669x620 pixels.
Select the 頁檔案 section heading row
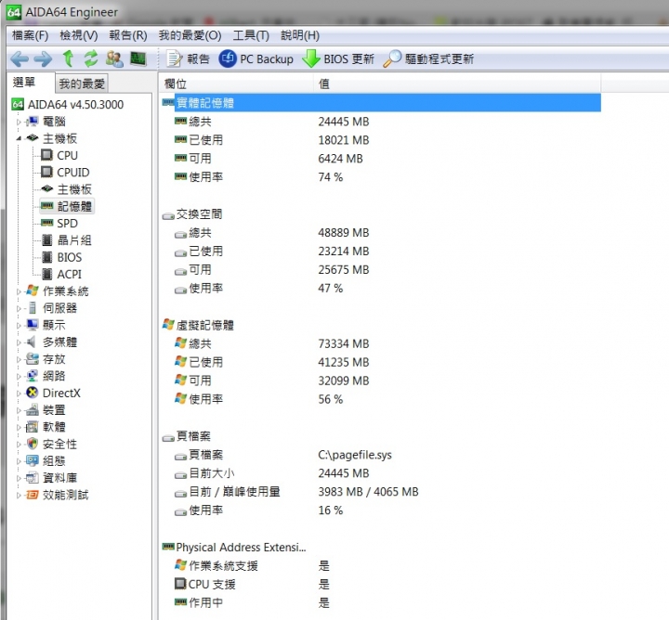pos(381,436)
